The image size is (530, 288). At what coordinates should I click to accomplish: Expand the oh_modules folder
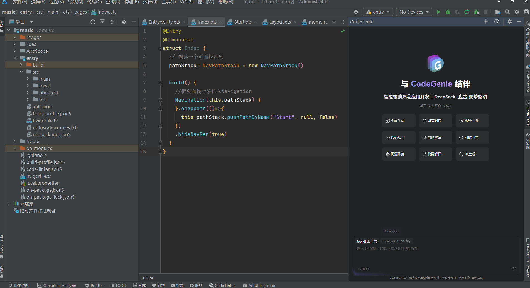(15, 148)
